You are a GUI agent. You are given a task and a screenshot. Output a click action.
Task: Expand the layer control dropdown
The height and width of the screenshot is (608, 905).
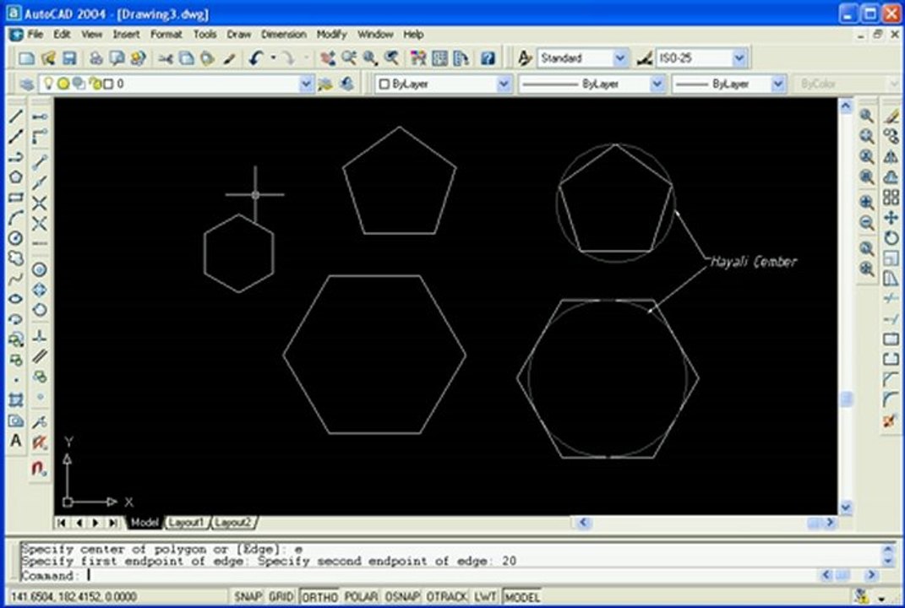(x=307, y=84)
